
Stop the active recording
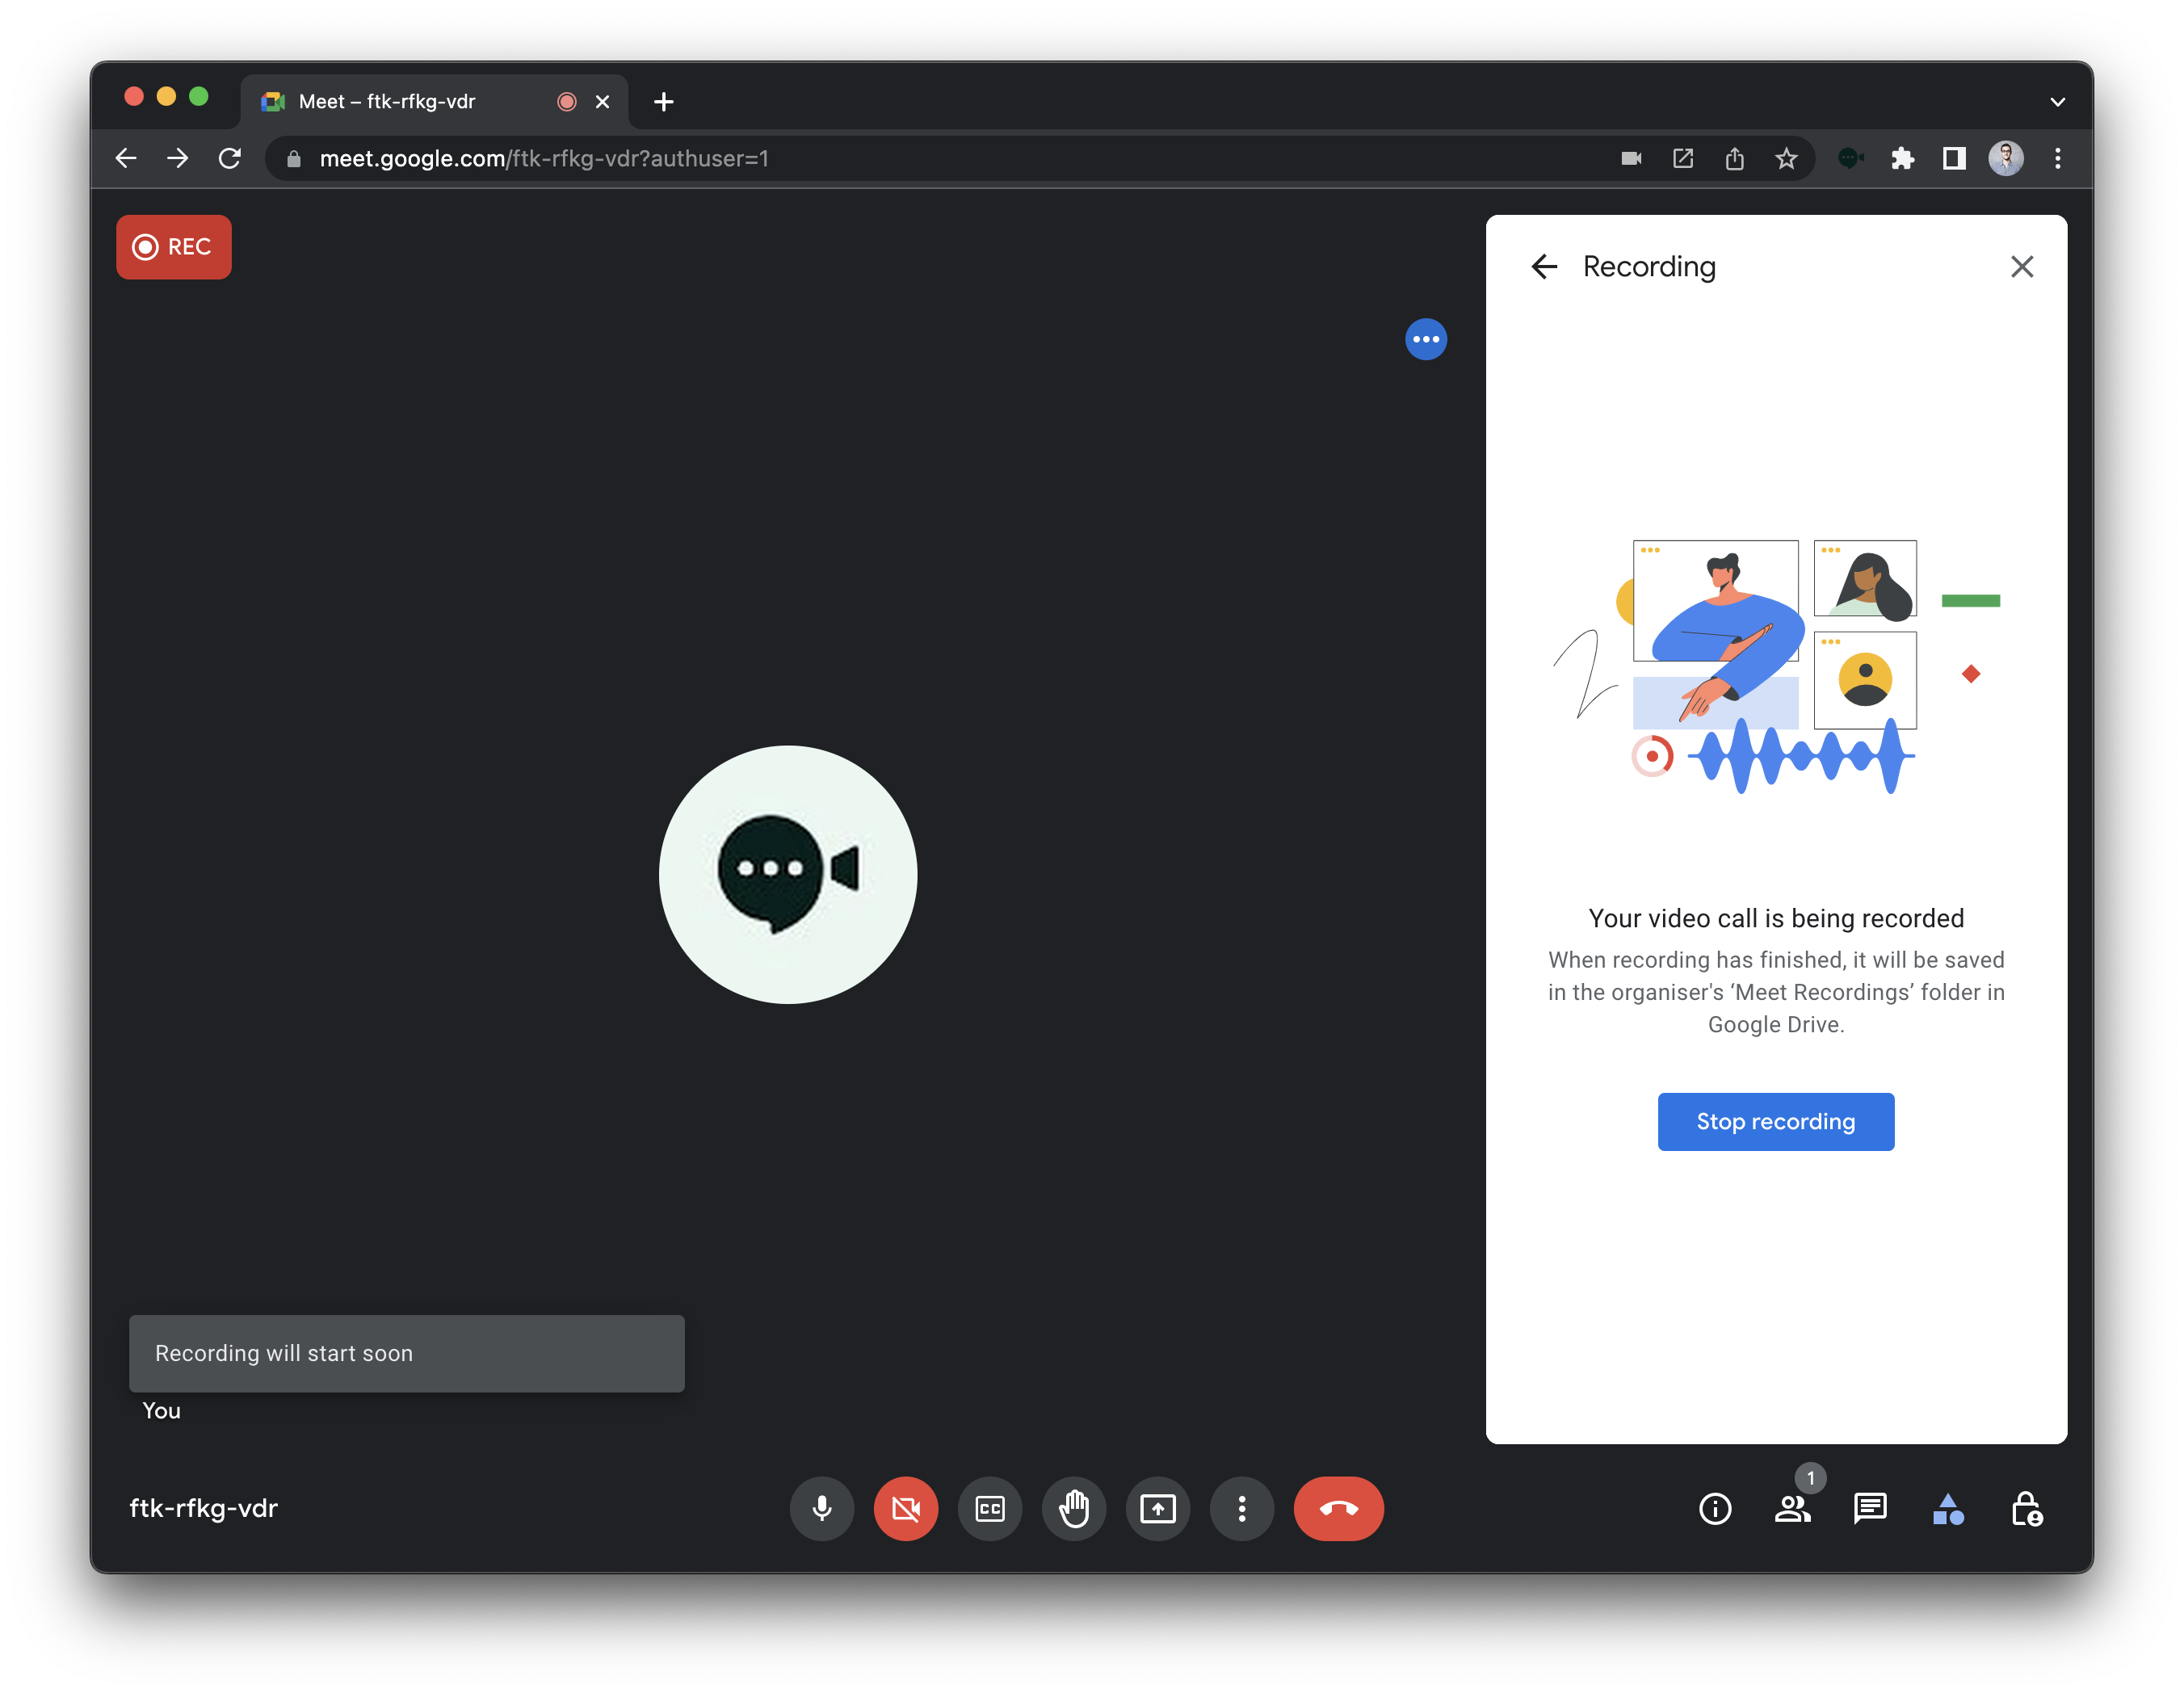tap(1774, 1120)
